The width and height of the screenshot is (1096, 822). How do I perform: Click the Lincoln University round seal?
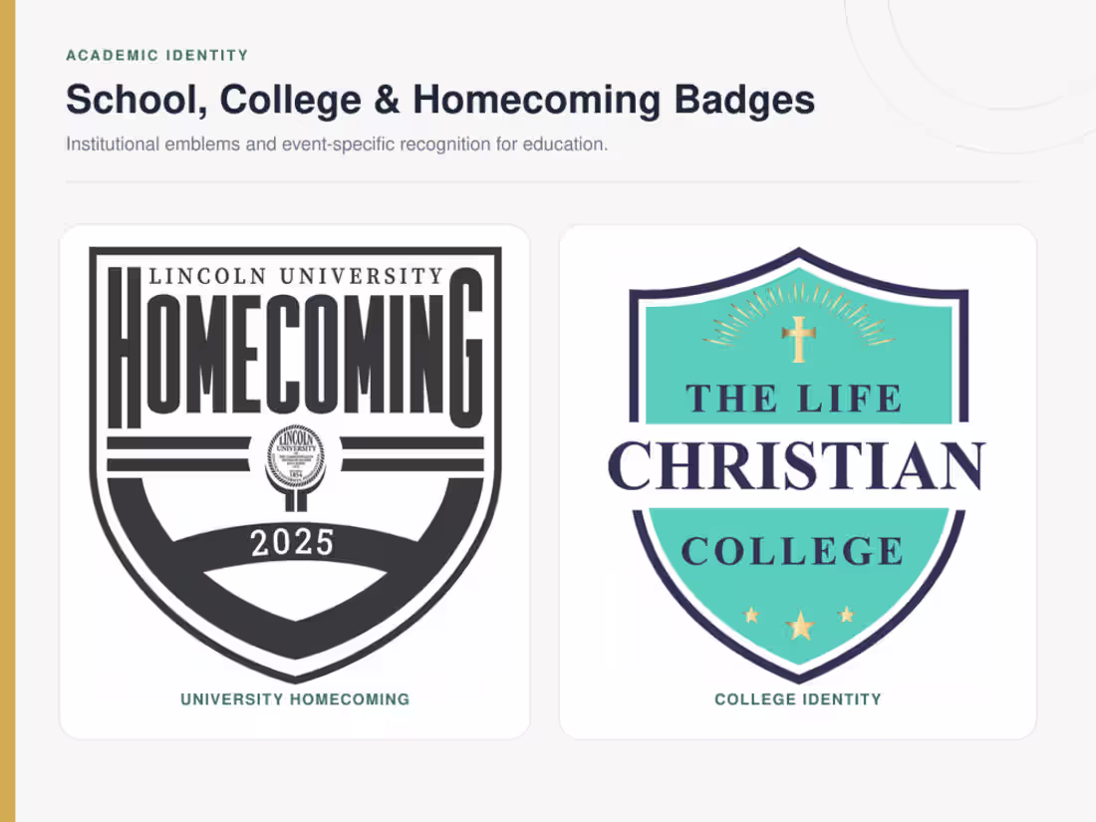[x=296, y=456]
